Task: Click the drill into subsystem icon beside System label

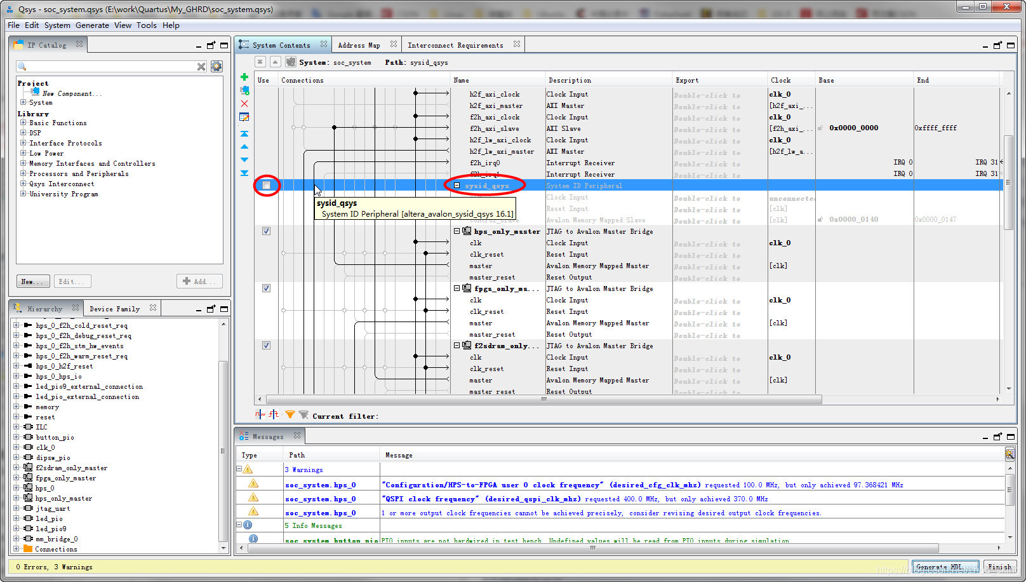Action: tap(290, 62)
